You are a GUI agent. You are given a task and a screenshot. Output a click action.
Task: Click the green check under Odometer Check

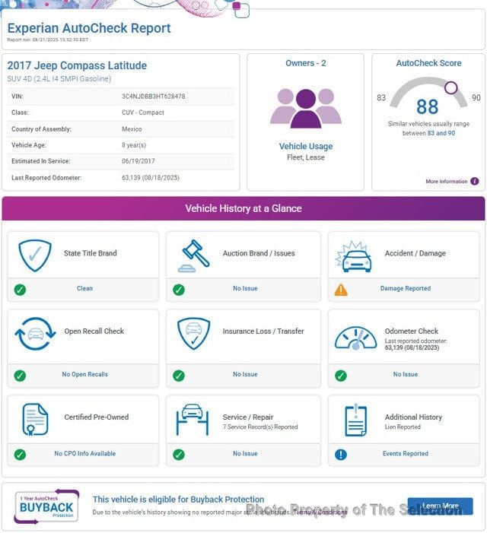(341, 376)
